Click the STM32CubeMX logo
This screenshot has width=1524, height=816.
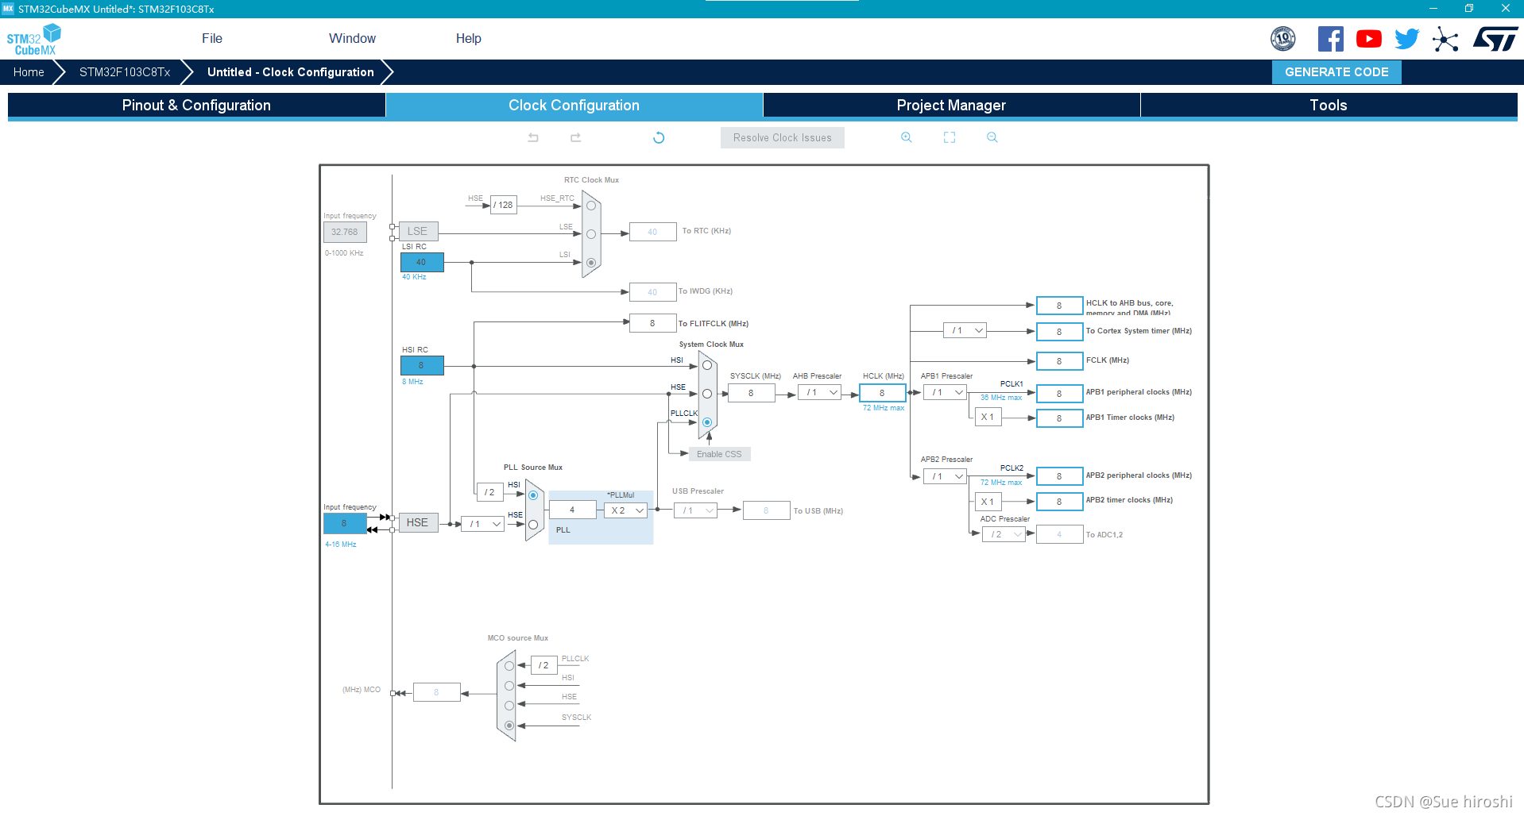click(33, 39)
